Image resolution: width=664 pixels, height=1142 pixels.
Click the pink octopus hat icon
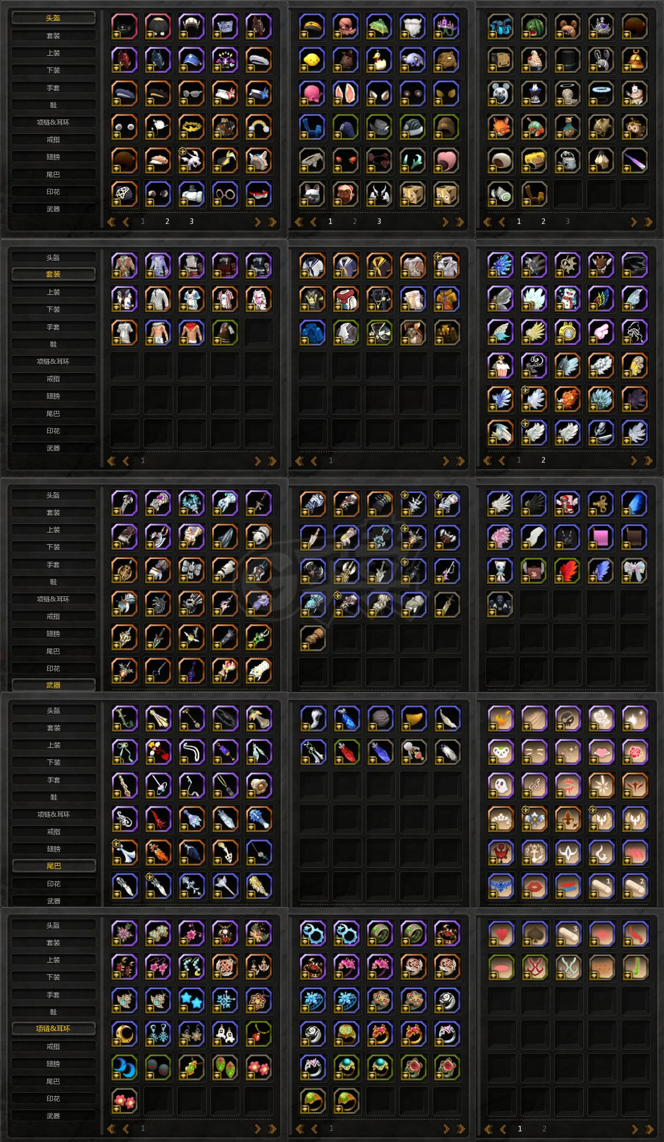[x=312, y=94]
